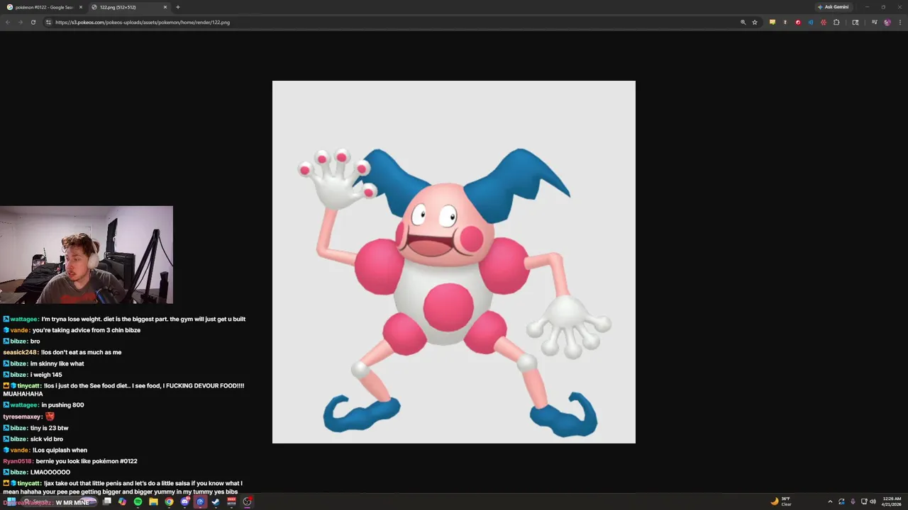
Task: Open File Explorer from the taskbar
Action: click(x=153, y=501)
